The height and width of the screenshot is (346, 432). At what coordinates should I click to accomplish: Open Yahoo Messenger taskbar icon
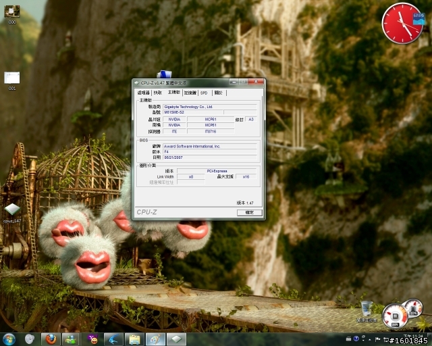click(93, 339)
